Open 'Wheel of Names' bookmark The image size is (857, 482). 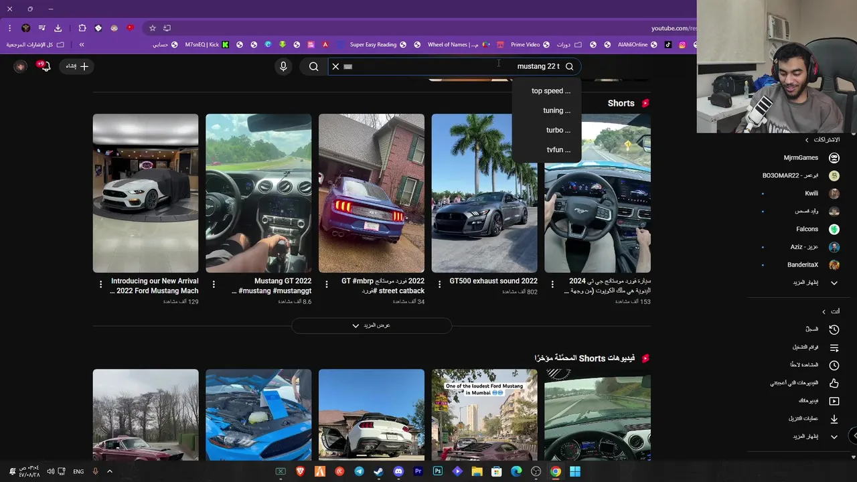pyautogui.click(x=459, y=45)
